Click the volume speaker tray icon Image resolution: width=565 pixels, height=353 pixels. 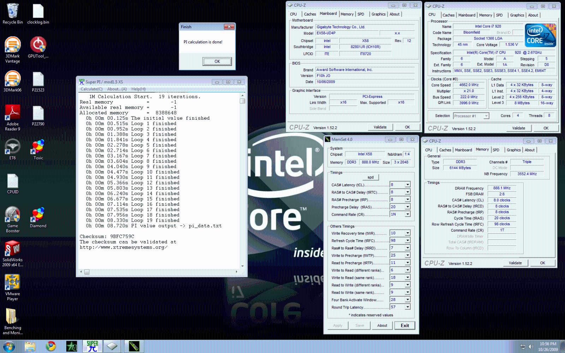click(530, 347)
